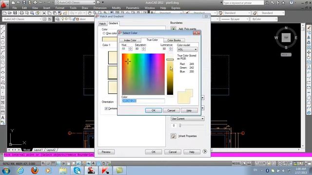Click the Workspace settings gear icon
This screenshot has height=175, width=312.
(x=44, y=19)
